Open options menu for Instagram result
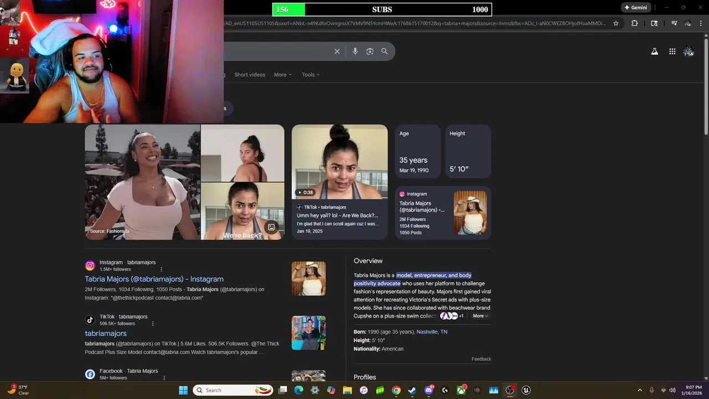Image resolution: width=709 pixels, height=399 pixels. click(x=161, y=269)
